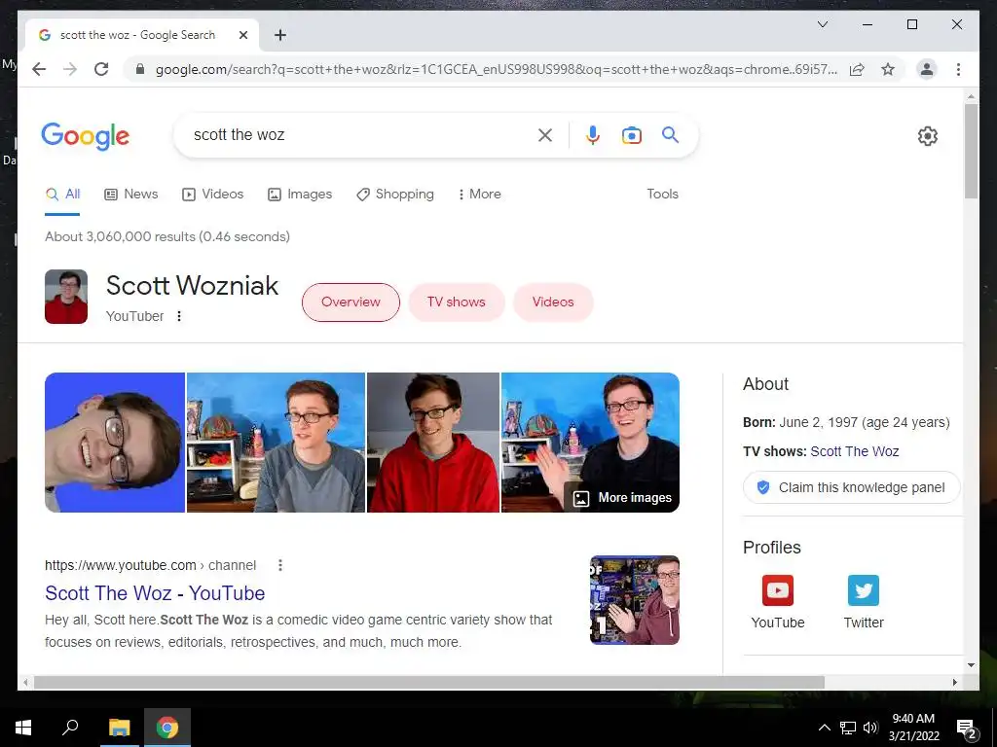Click More images

(622, 497)
